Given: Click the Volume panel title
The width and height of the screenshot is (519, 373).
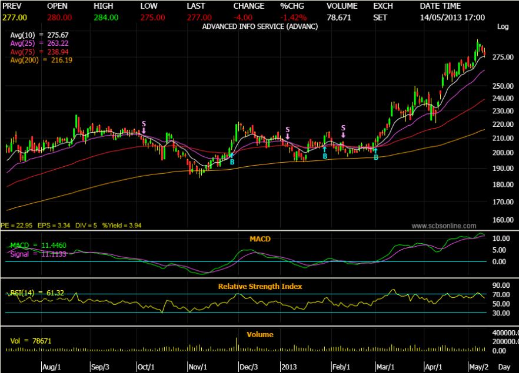Looking at the screenshot, I should [259, 335].
